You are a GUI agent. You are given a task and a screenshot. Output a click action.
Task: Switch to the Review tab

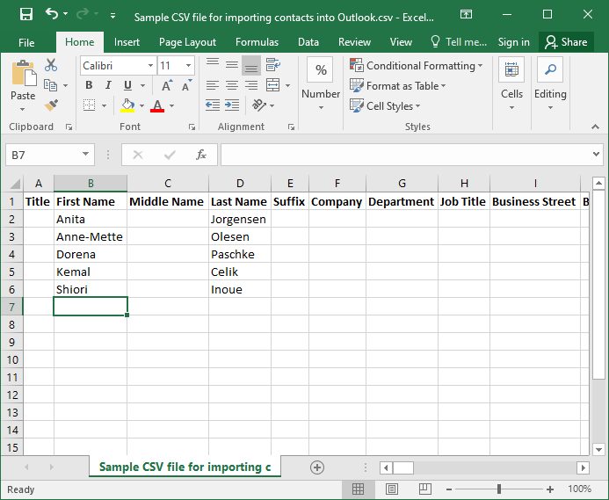(354, 42)
